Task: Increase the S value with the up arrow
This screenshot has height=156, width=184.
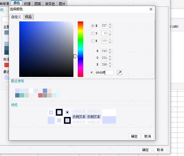Action: (x=110, y=32)
